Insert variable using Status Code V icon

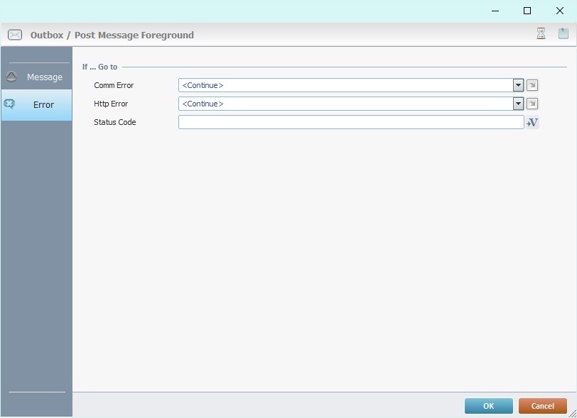pyautogui.click(x=532, y=122)
